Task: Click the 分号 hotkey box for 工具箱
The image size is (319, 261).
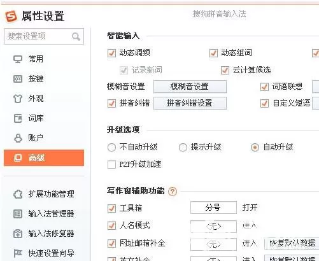Action: click(x=213, y=208)
